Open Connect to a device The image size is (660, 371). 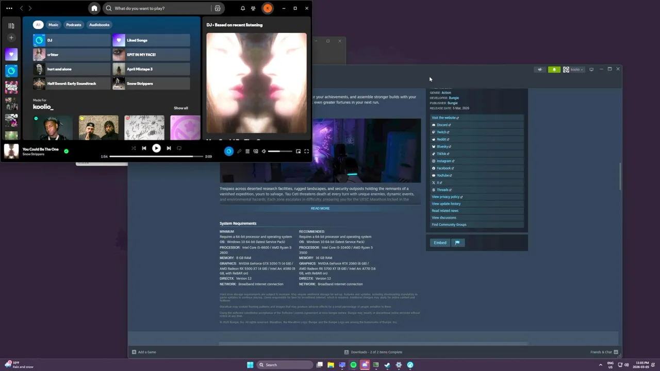tap(256, 151)
